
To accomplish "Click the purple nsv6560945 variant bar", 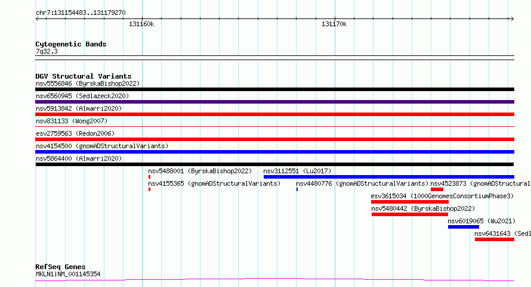I will coord(274,102).
